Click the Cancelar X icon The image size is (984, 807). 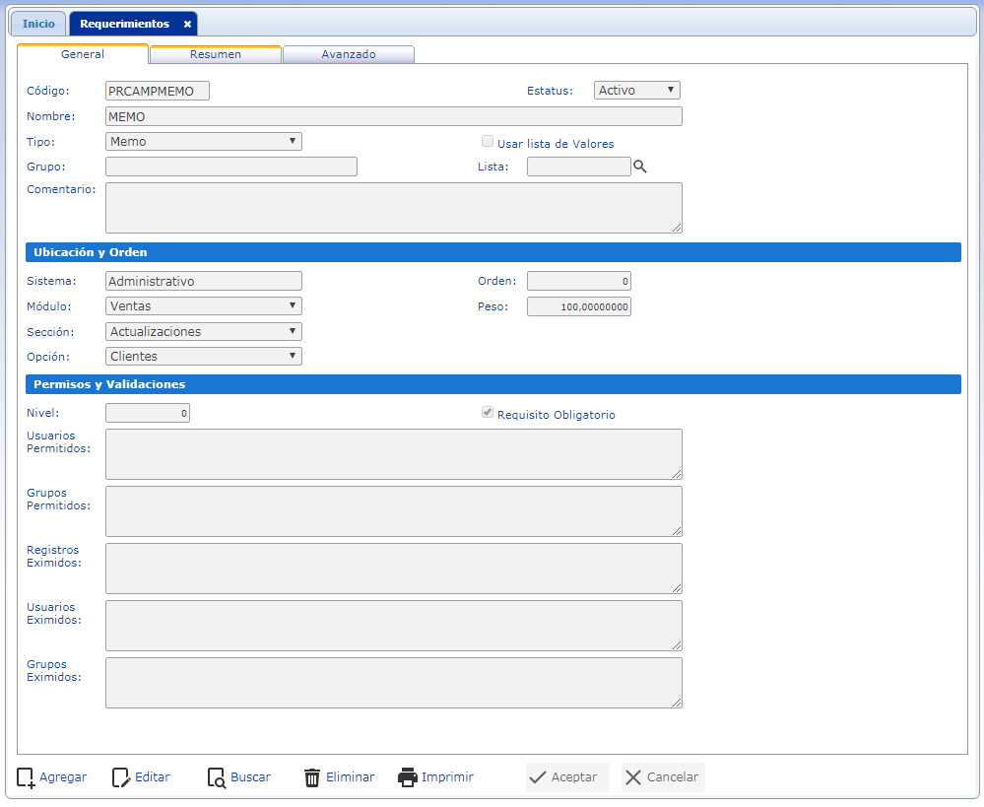coord(633,777)
